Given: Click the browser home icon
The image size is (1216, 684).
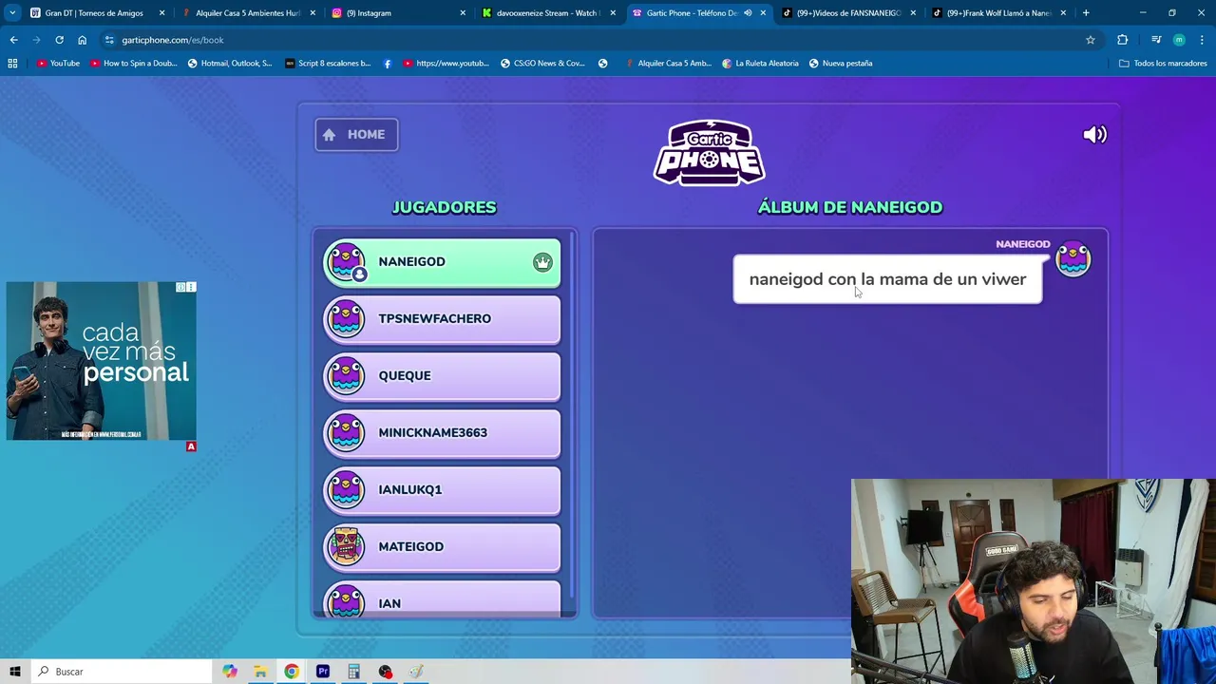Looking at the screenshot, I should pos(82,40).
